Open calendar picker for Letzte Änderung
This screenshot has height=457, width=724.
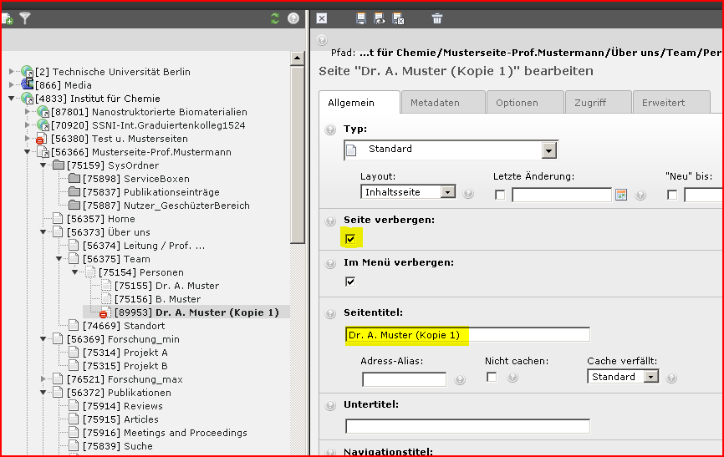coord(620,195)
